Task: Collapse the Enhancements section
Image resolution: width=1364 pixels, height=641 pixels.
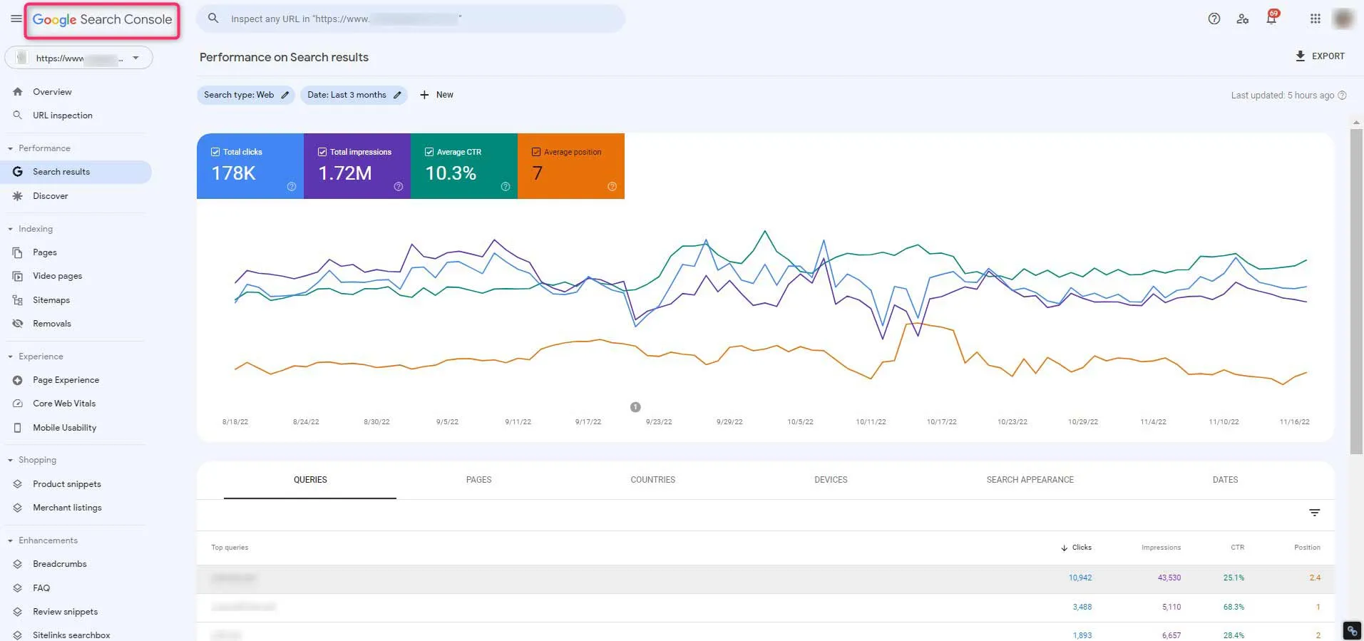Action: pyautogui.click(x=10, y=540)
